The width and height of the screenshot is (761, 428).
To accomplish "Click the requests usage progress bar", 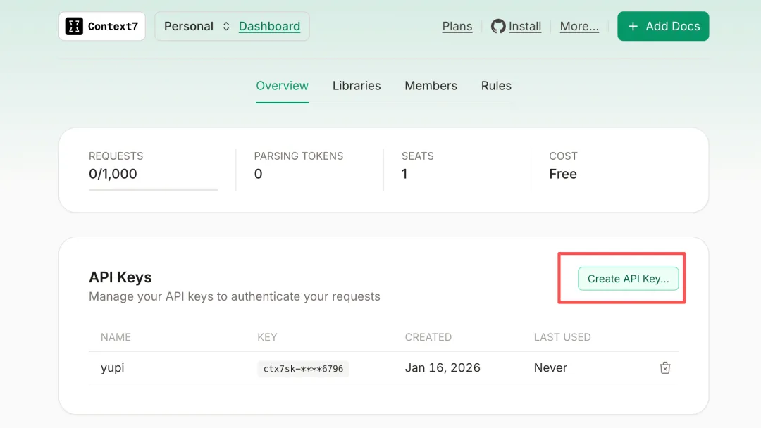I will pyautogui.click(x=153, y=189).
